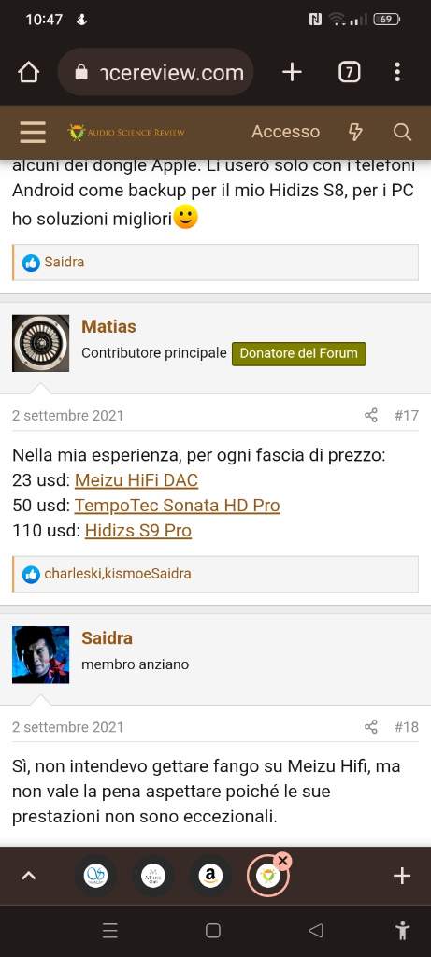Open TempoTec Sonata HD Pro link
Viewport: 431px width, 957px height.
(177, 506)
